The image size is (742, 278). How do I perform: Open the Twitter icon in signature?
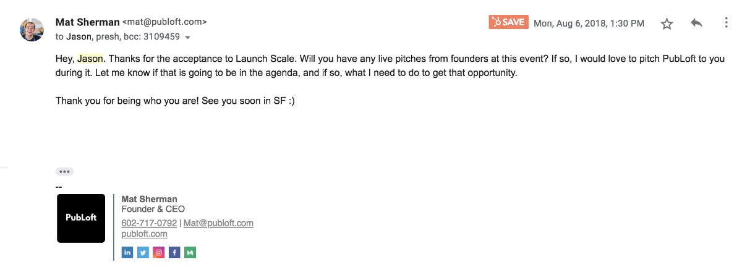click(143, 252)
